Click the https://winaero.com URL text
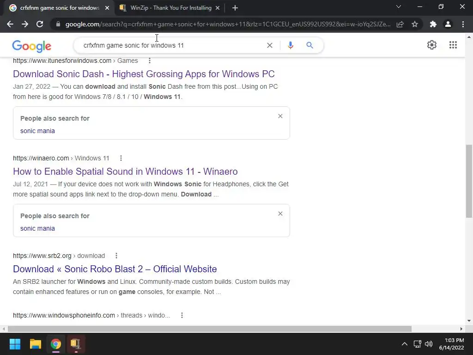The image size is (473, 355). [x=41, y=158]
